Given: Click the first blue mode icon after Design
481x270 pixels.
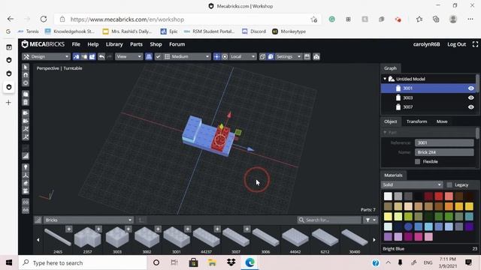Looking at the screenshot, I should point(76,57).
